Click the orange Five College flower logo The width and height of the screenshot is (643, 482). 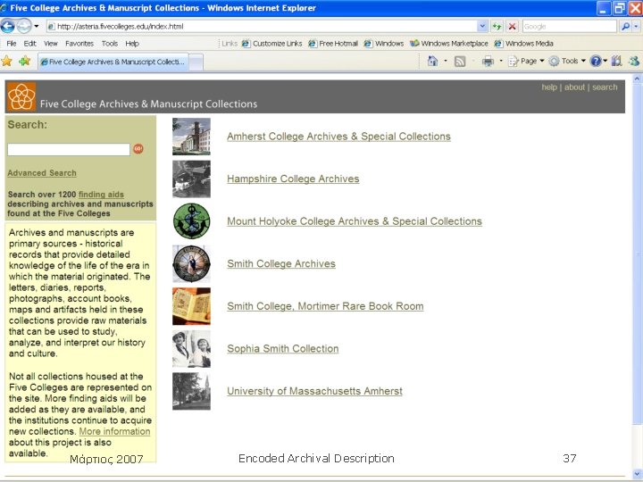(21, 96)
